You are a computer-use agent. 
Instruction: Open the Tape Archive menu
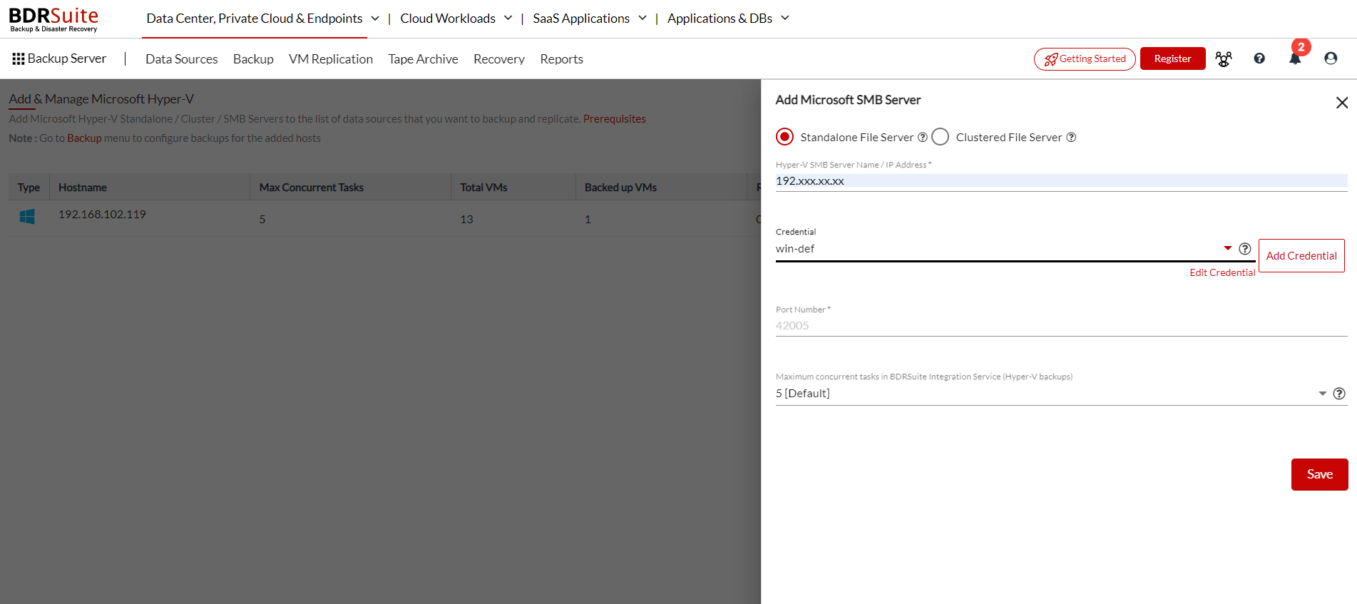click(x=423, y=59)
